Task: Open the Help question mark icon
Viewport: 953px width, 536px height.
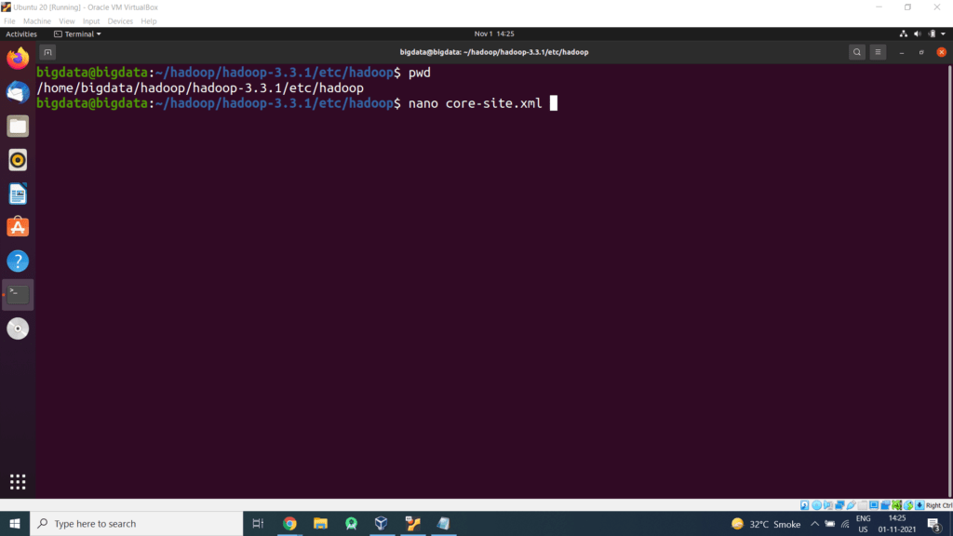Action: click(18, 261)
